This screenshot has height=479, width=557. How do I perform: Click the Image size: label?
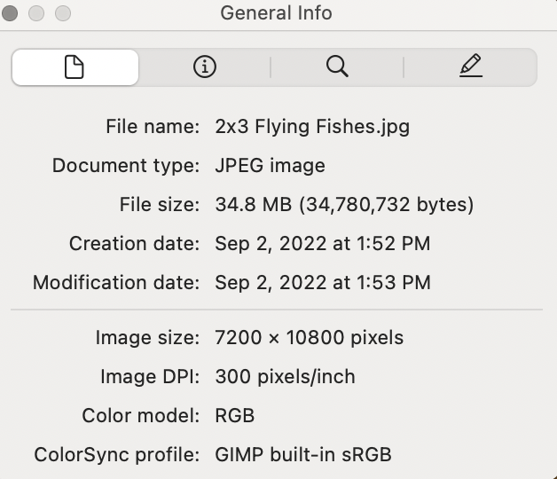(147, 337)
